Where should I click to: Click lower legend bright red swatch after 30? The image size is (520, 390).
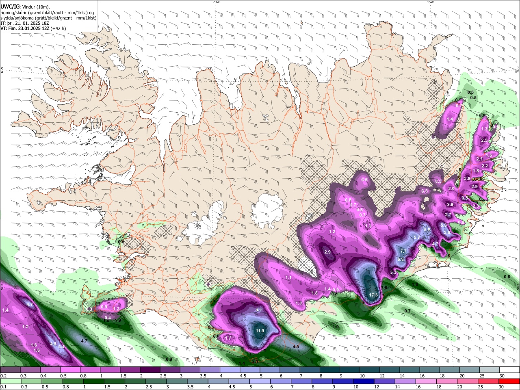[x=510, y=381]
